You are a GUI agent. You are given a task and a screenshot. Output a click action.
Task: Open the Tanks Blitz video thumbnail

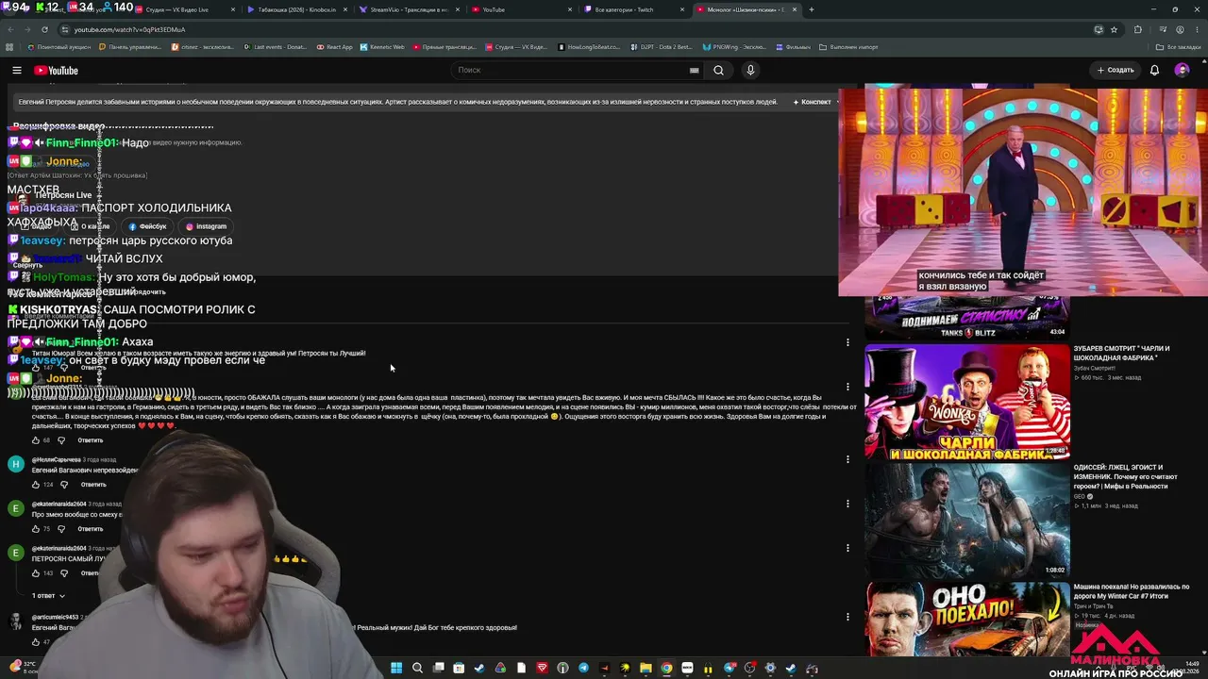click(967, 318)
